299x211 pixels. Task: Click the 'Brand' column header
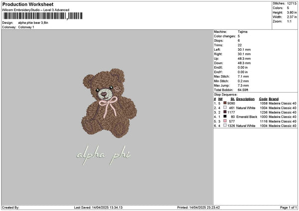(x=274, y=99)
